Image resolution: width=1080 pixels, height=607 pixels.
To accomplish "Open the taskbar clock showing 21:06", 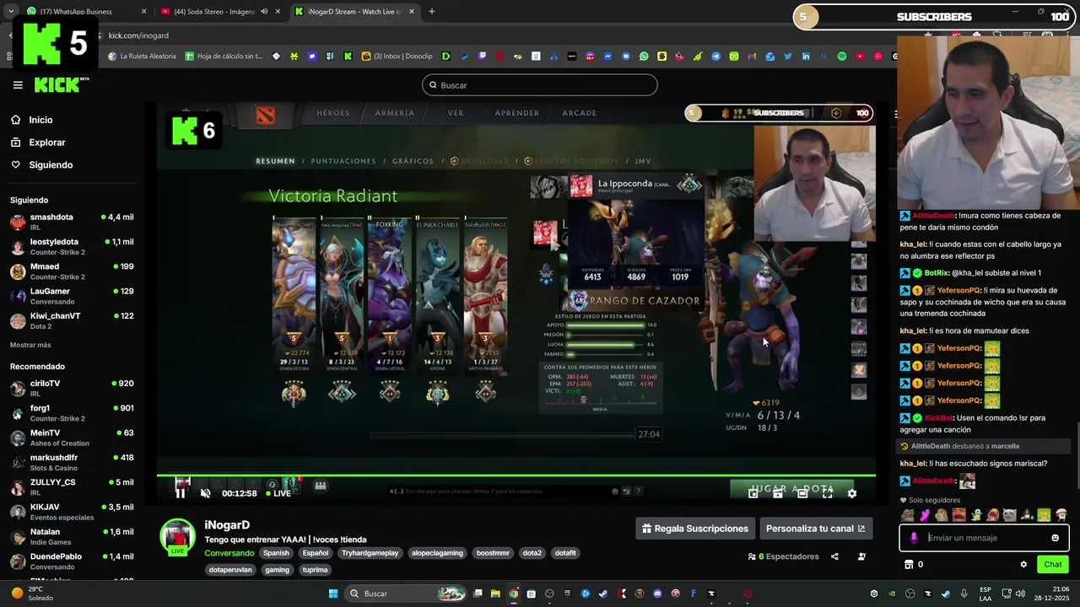I will pos(1052,594).
